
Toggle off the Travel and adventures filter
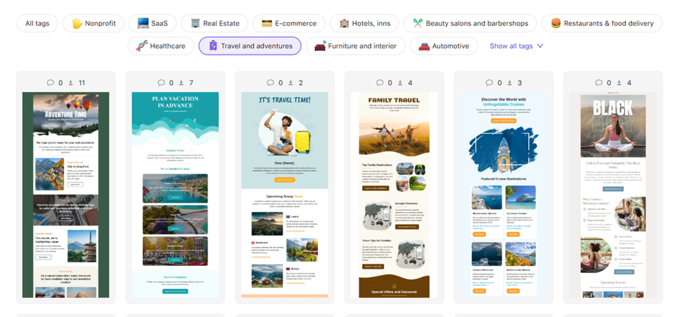point(249,46)
